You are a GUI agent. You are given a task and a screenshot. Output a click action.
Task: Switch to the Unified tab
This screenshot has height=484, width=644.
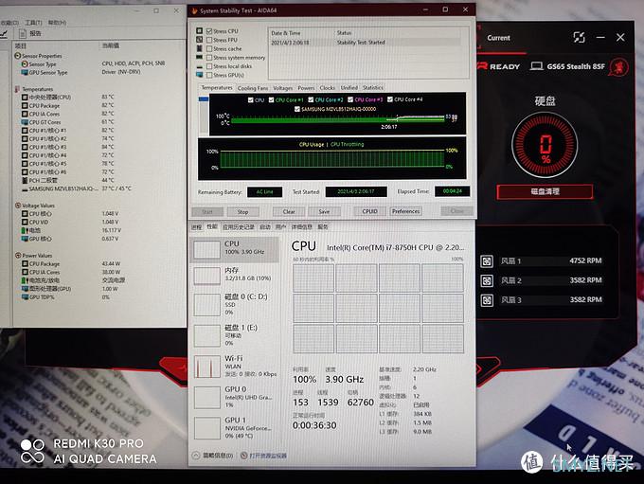click(x=349, y=87)
